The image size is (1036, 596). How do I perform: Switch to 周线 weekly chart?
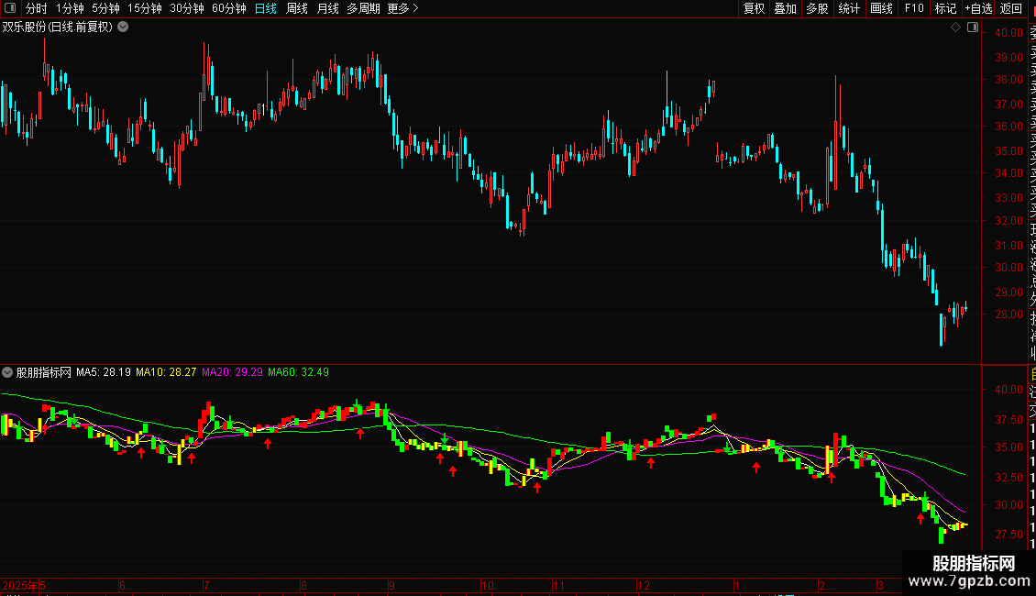coord(297,8)
